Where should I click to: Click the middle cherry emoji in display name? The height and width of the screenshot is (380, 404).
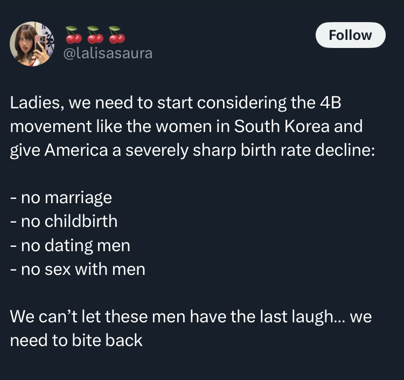coord(95,34)
